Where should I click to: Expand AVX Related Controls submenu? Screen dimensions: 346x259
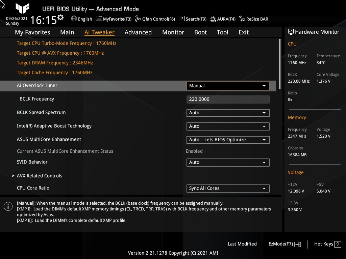pos(40,176)
